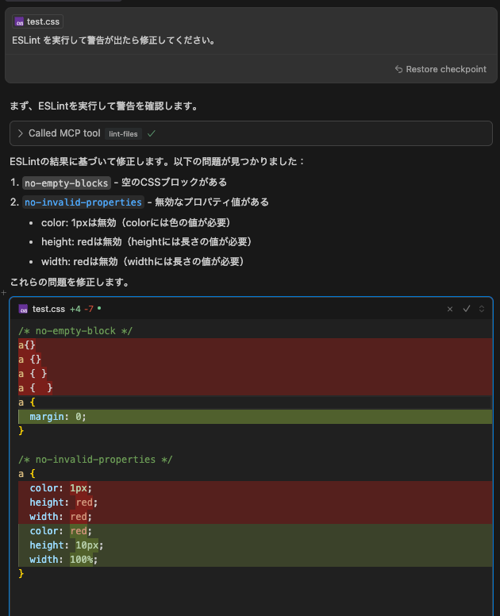Open the no-invalid-properties link
Screen dimensions: 500x616
pos(83,202)
